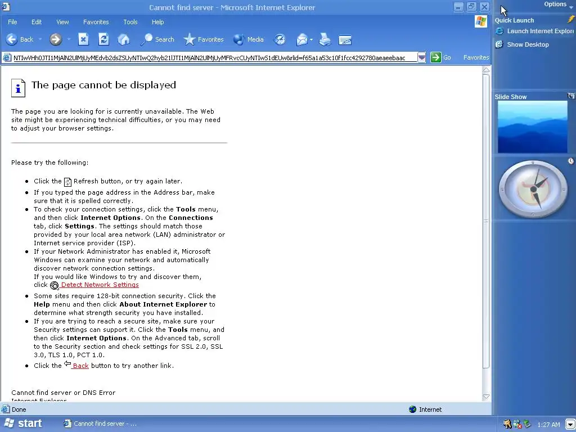Screen dimensions: 576x432
Task: Click the Detect Network Settings link
Action: (x=100, y=285)
